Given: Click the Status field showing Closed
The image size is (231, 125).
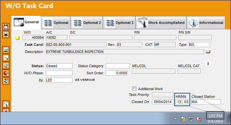Looking at the screenshot, I should coord(59,66).
